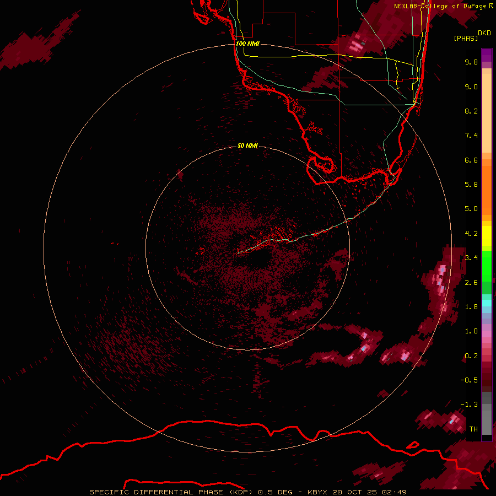Click the 50 NMI range ring label
The width and height of the screenshot is (496, 496).
tap(247, 145)
